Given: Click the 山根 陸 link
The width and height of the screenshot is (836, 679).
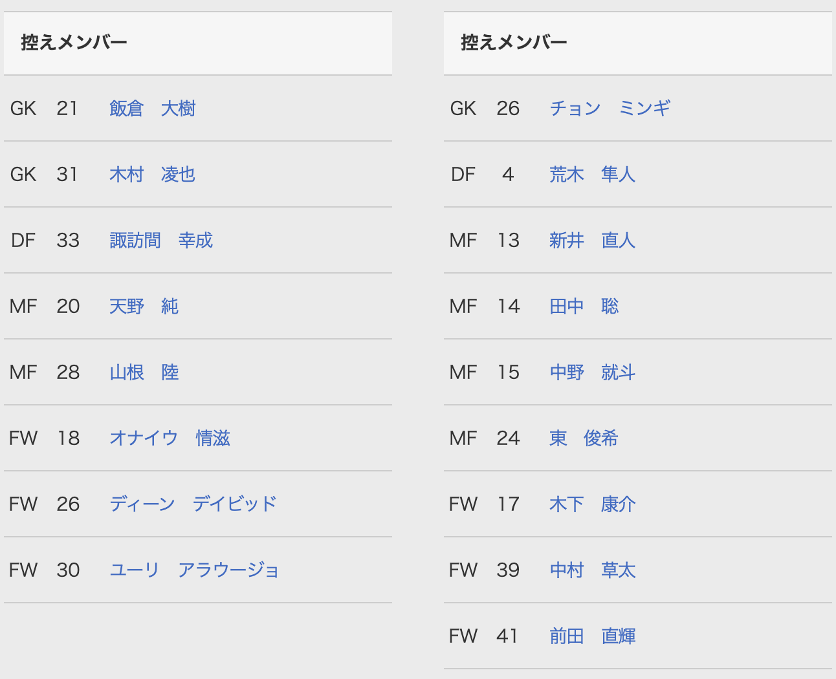Looking at the screenshot, I should (x=144, y=372).
